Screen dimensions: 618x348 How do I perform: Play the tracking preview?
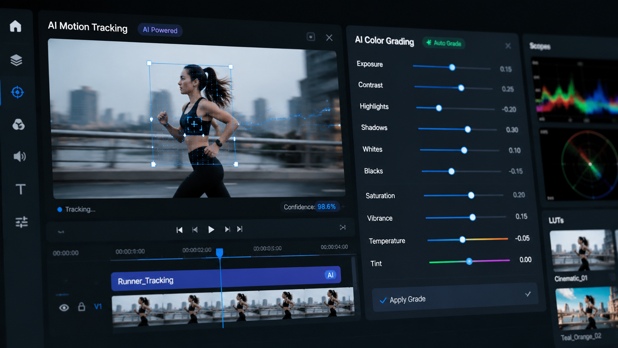[211, 230]
